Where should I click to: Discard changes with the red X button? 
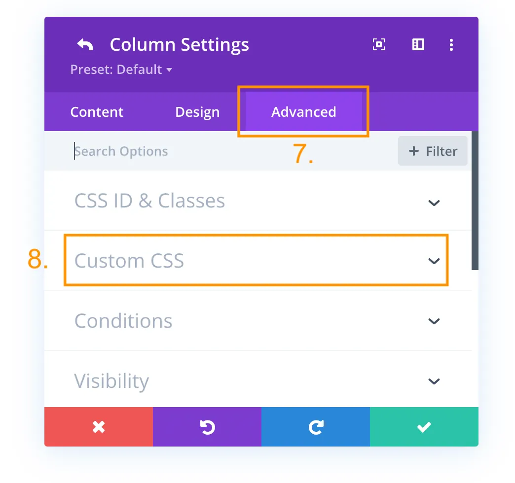coord(98,427)
